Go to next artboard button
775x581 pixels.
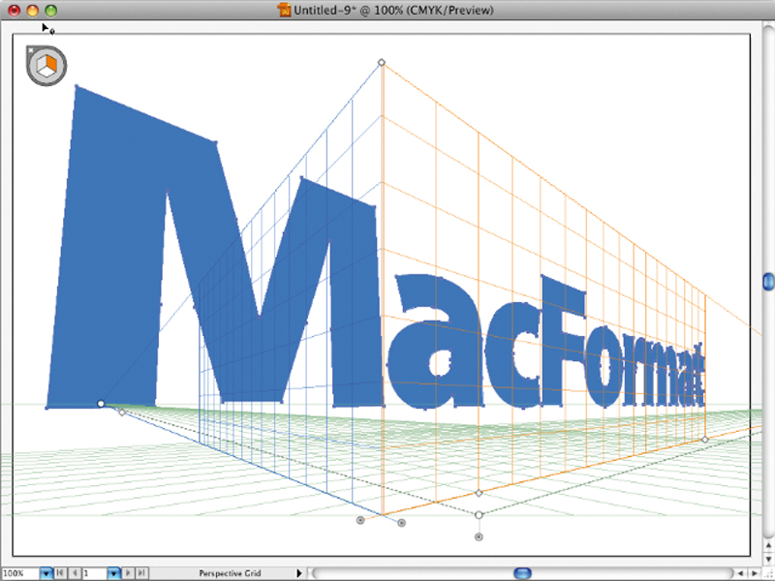click(128, 573)
